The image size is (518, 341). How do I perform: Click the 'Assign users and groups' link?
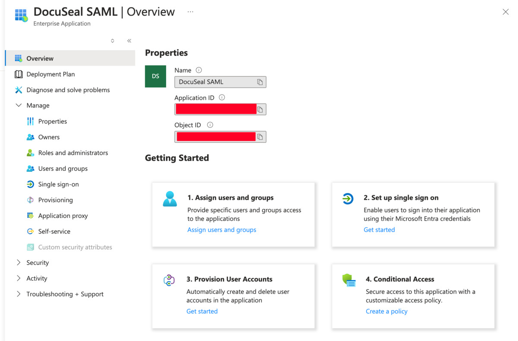tap(222, 230)
